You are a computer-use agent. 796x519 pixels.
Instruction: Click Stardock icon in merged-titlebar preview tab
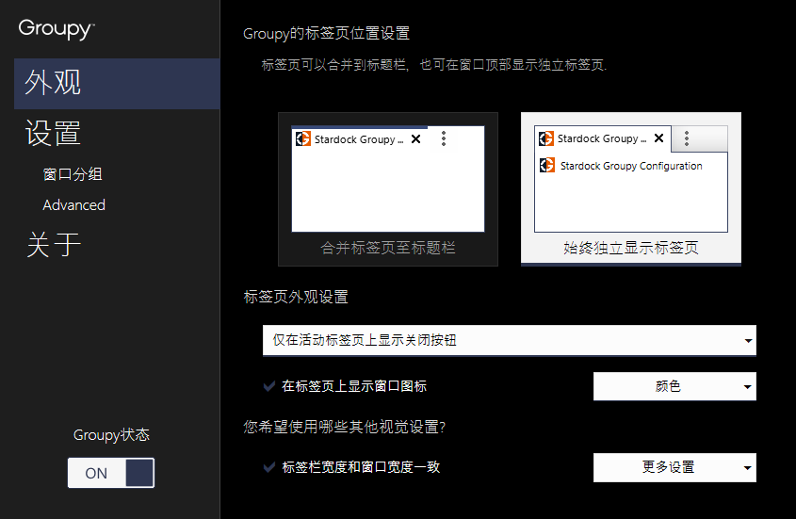[303, 138]
